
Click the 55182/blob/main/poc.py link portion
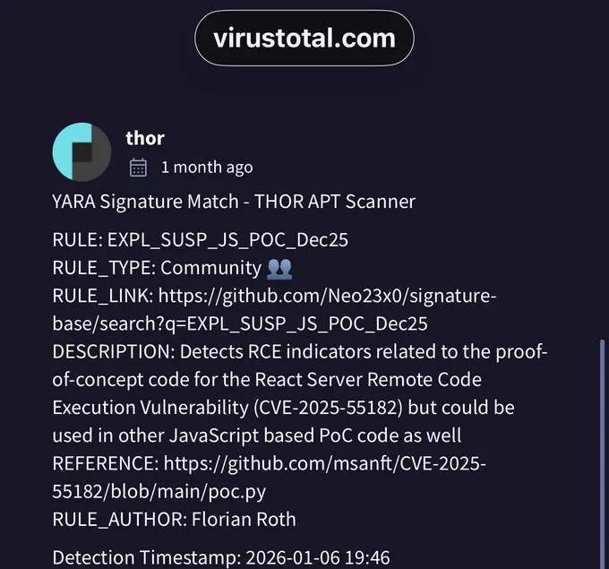pos(159,492)
